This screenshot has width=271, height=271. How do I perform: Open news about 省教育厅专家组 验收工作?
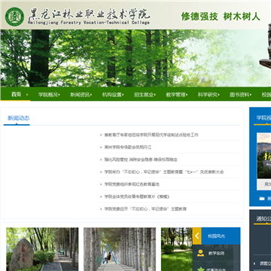(x=151, y=135)
